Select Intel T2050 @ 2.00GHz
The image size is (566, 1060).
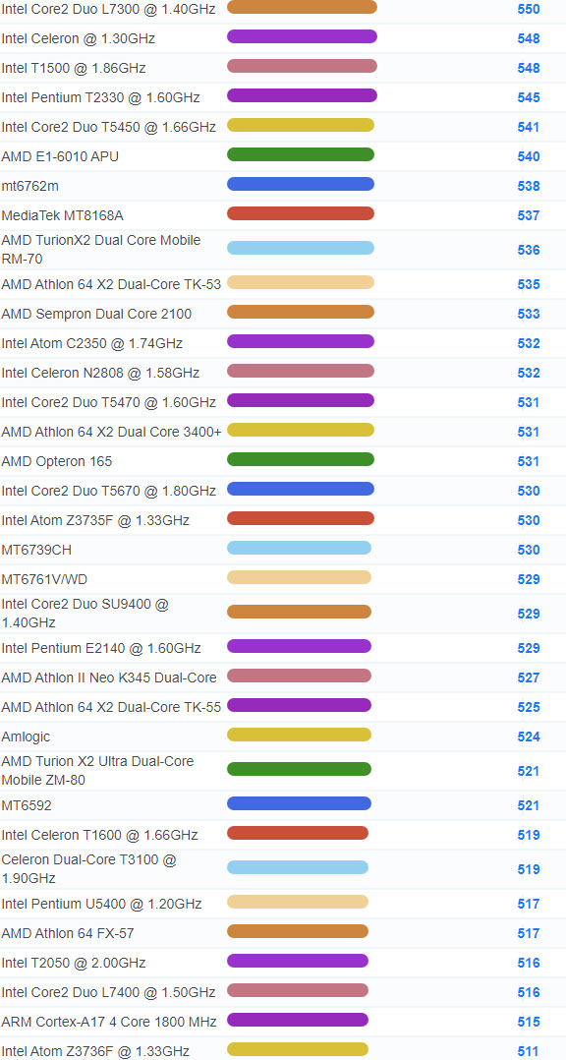coord(74,963)
